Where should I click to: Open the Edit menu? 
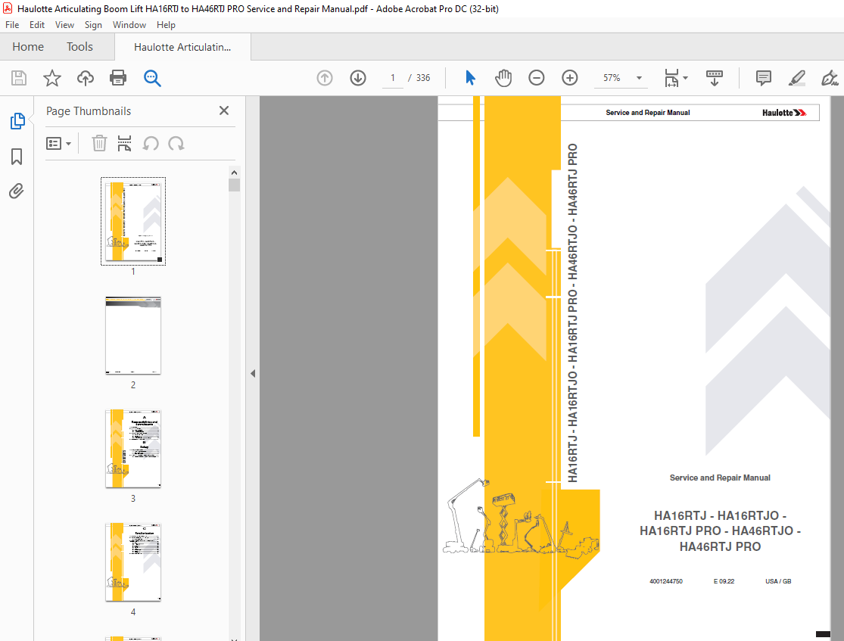point(37,25)
